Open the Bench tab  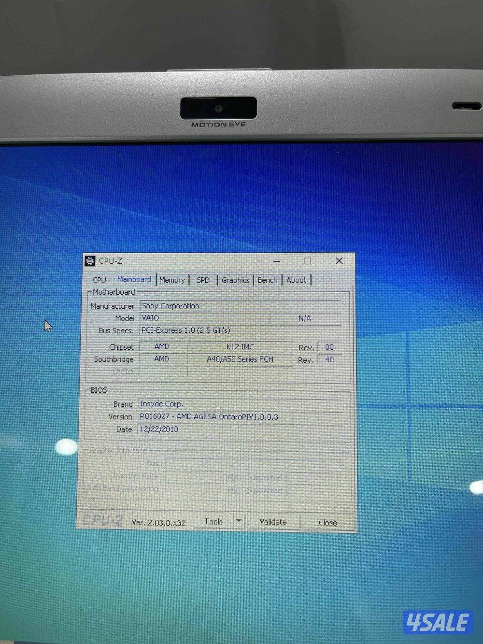pos(267,280)
